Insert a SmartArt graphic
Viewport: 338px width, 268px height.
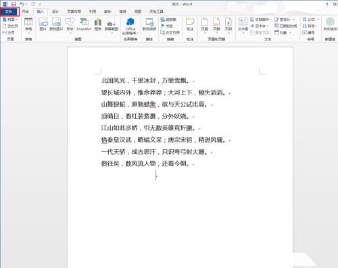tap(84, 24)
